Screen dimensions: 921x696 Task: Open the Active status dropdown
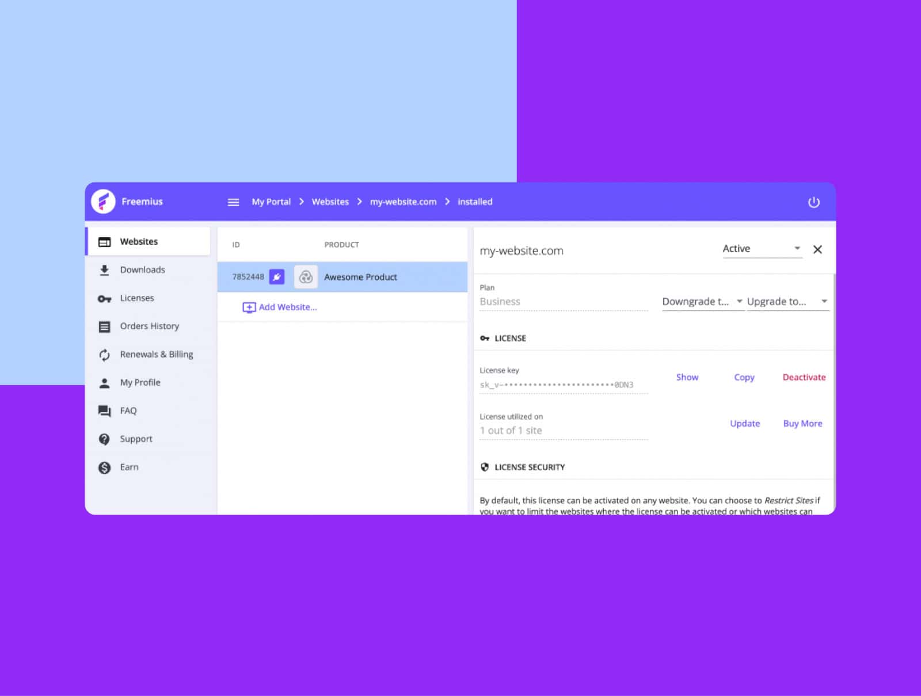762,249
